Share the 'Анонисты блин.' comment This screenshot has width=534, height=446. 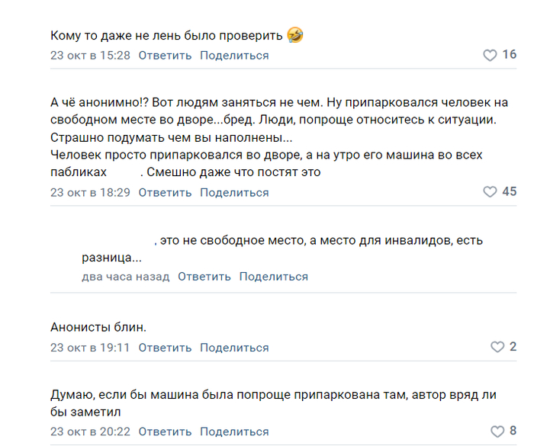(x=234, y=348)
